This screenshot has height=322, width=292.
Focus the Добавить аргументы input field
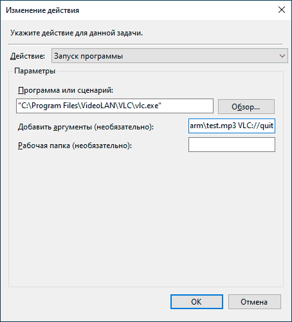click(x=232, y=126)
